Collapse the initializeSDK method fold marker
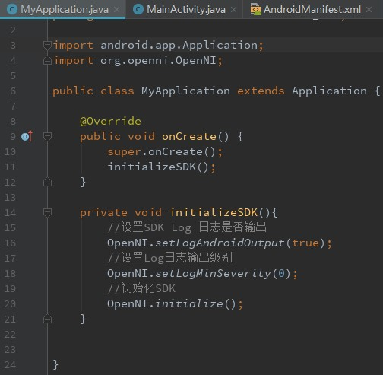 click(x=47, y=212)
